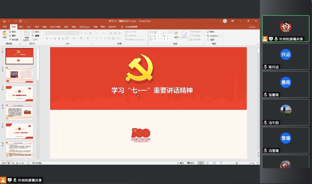The height and width of the screenshot is (184, 312).
Task: Select slide 2 thumbnail in the slide panel
Action: click(x=20, y=75)
